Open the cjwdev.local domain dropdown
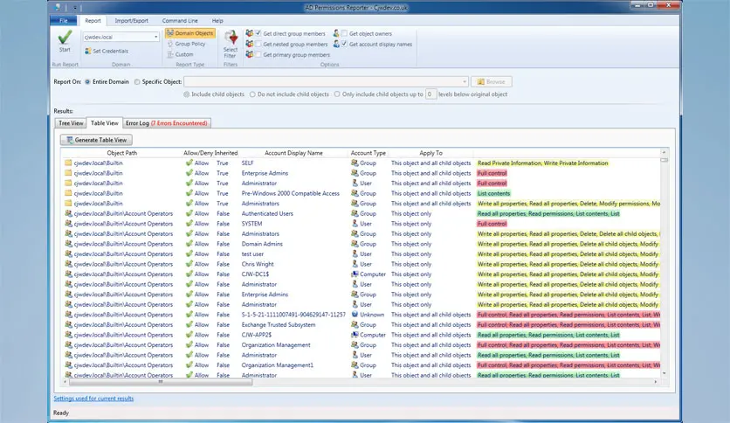 (x=155, y=37)
